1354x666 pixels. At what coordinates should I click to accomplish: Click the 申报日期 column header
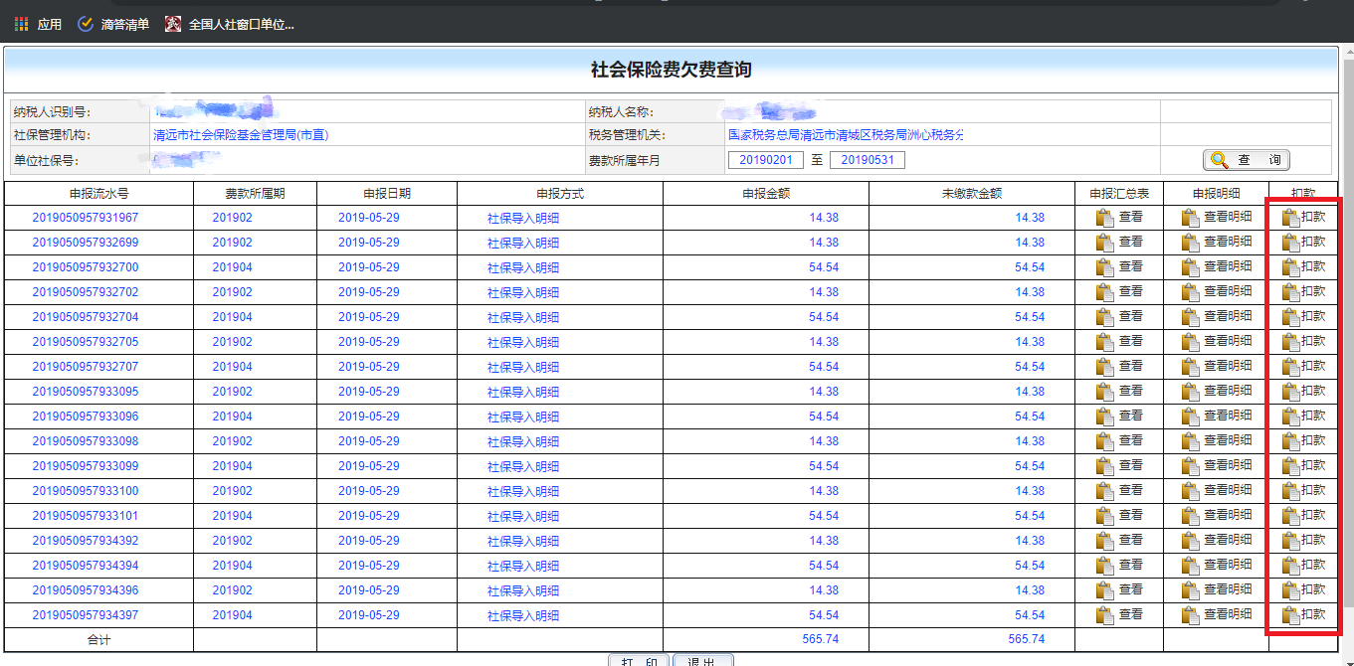[387, 194]
